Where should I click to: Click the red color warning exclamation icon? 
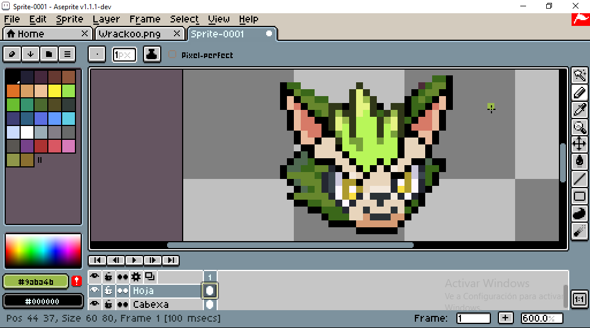pyautogui.click(x=77, y=281)
